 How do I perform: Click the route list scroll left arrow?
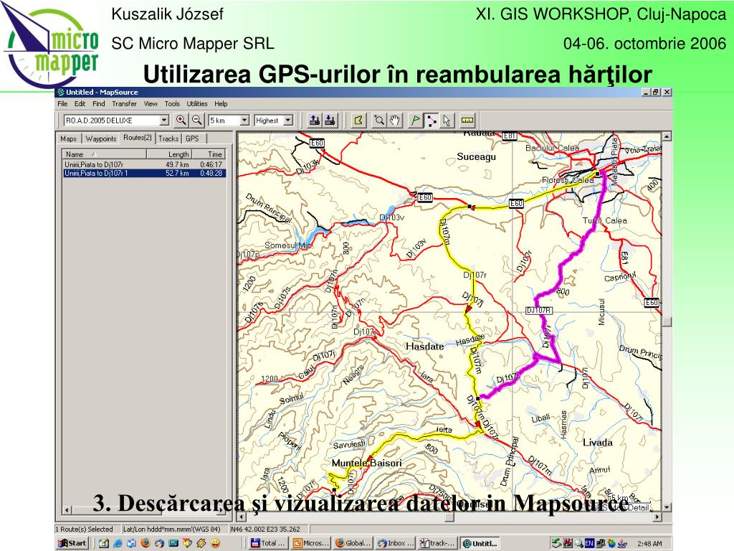67,509
